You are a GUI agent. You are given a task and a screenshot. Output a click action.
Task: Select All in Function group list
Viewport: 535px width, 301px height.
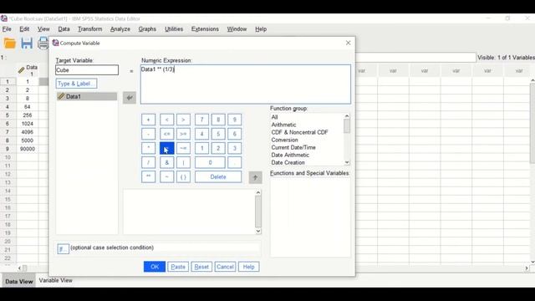tap(274, 117)
